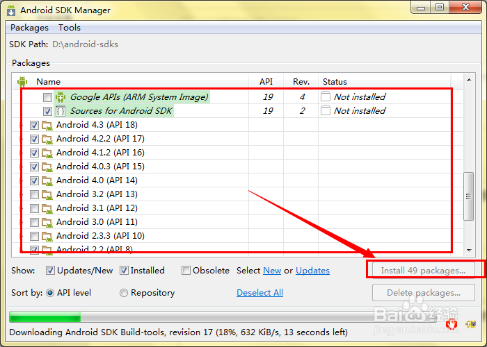Click the SDK Path value D:\android-sdks

(x=85, y=44)
